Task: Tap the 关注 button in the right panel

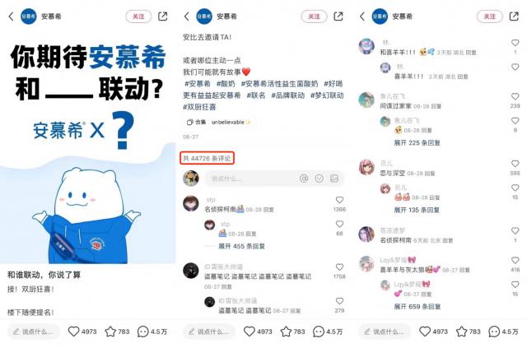Action: coord(490,16)
